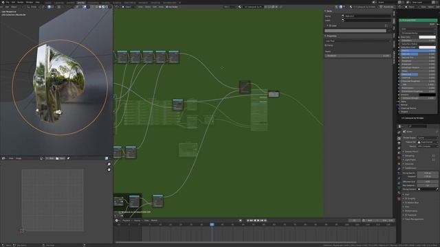Click the UV editor pan gizmo icon
The height and width of the screenshot is (247, 440).
(109, 169)
